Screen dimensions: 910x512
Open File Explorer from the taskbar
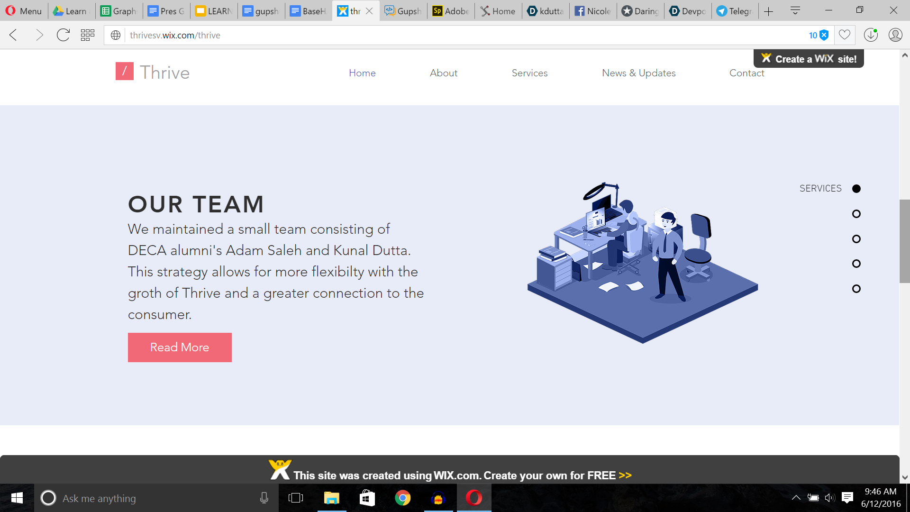click(x=332, y=498)
